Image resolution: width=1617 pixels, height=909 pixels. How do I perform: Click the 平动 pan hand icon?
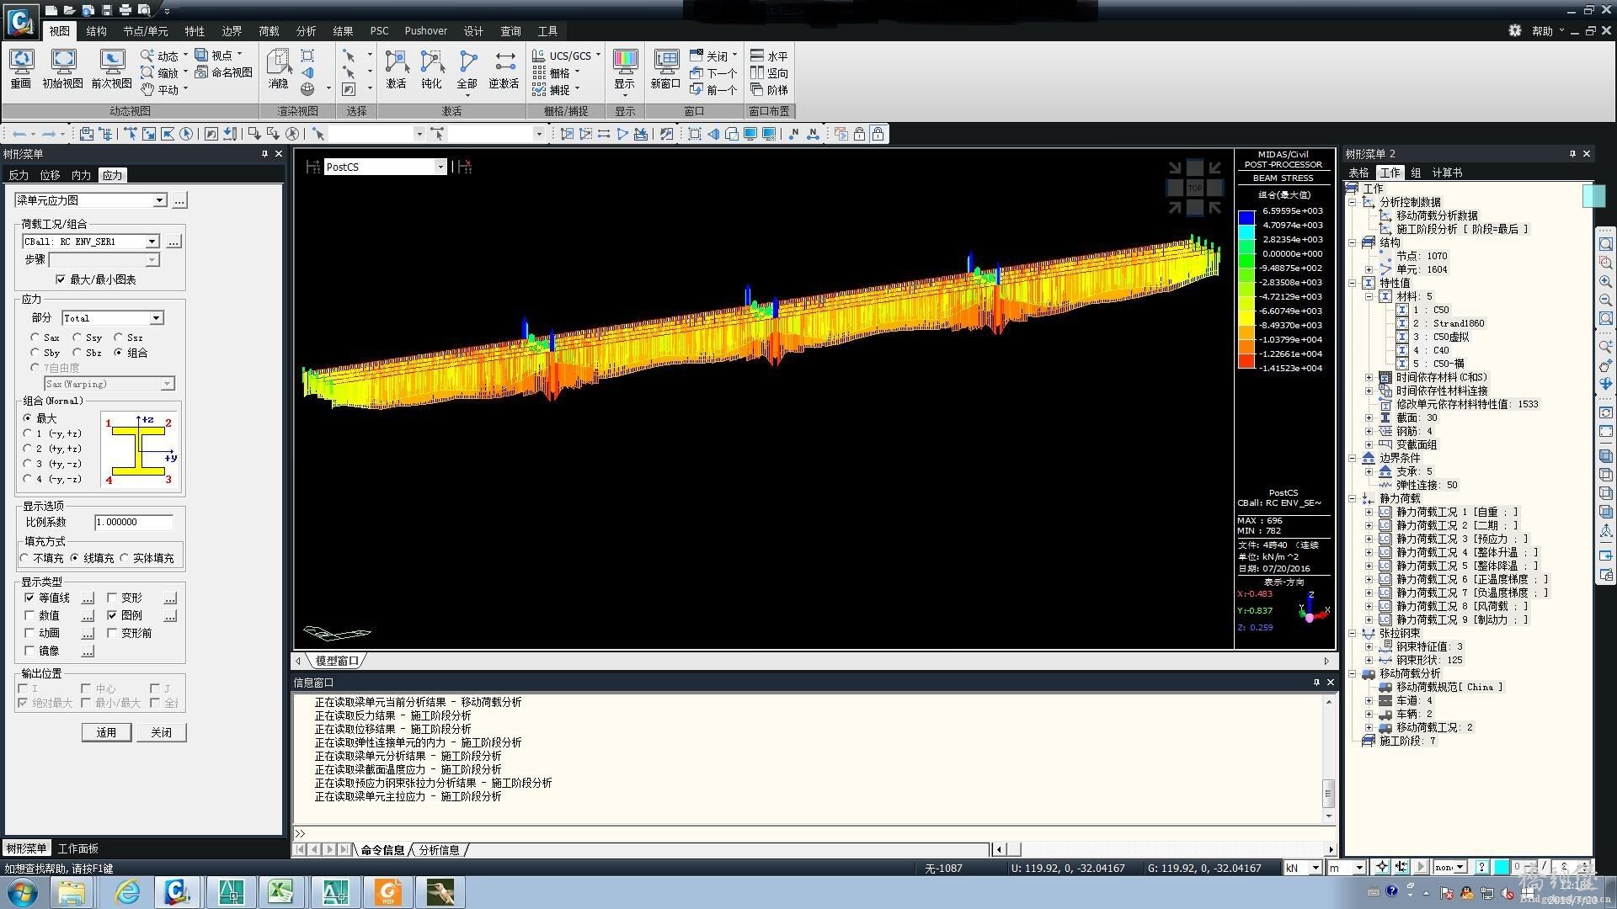coord(147,89)
